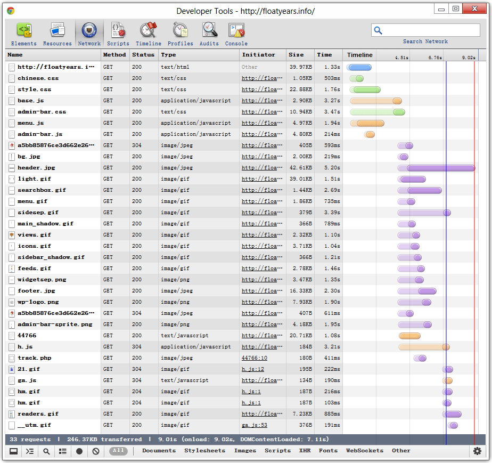
Task: Click the 9.02s timeline marker
Action: click(x=468, y=58)
